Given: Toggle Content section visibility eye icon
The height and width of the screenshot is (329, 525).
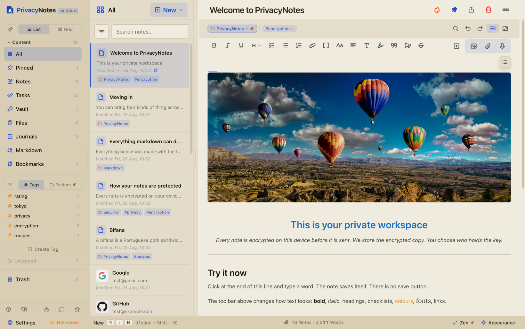Looking at the screenshot, I should (76, 42).
